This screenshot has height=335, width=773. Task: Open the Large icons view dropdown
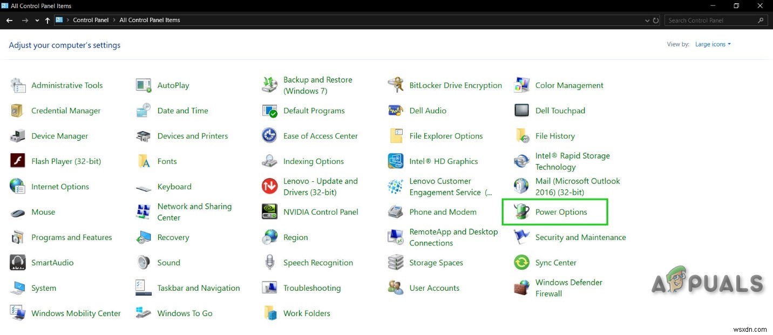tap(713, 44)
